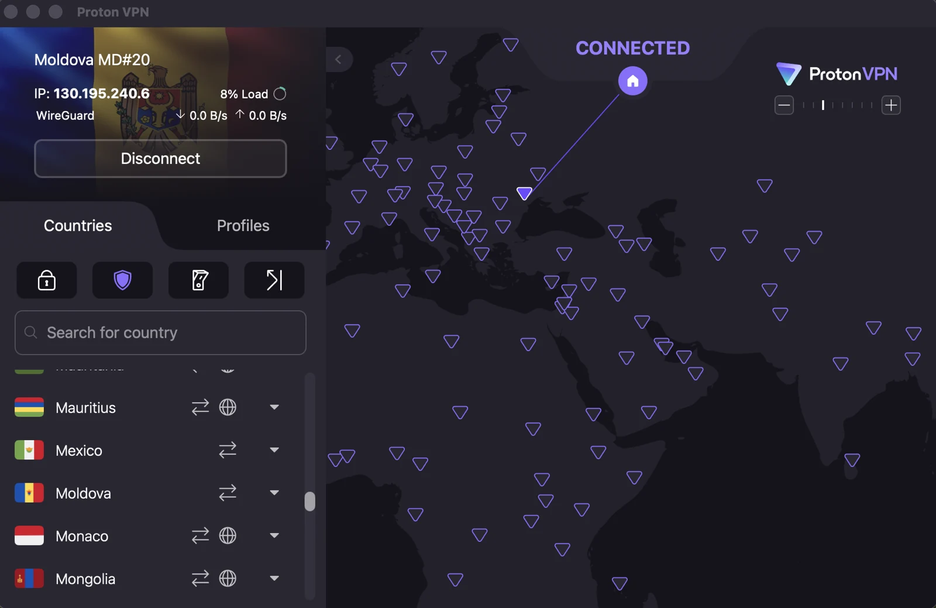Select Monaco country name in list

coord(82,536)
